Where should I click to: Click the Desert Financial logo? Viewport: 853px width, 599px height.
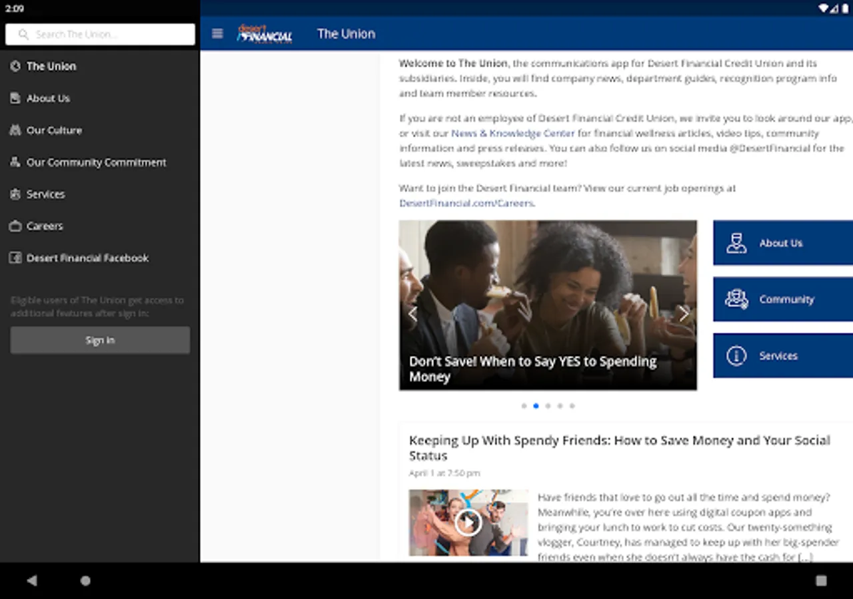click(x=265, y=33)
